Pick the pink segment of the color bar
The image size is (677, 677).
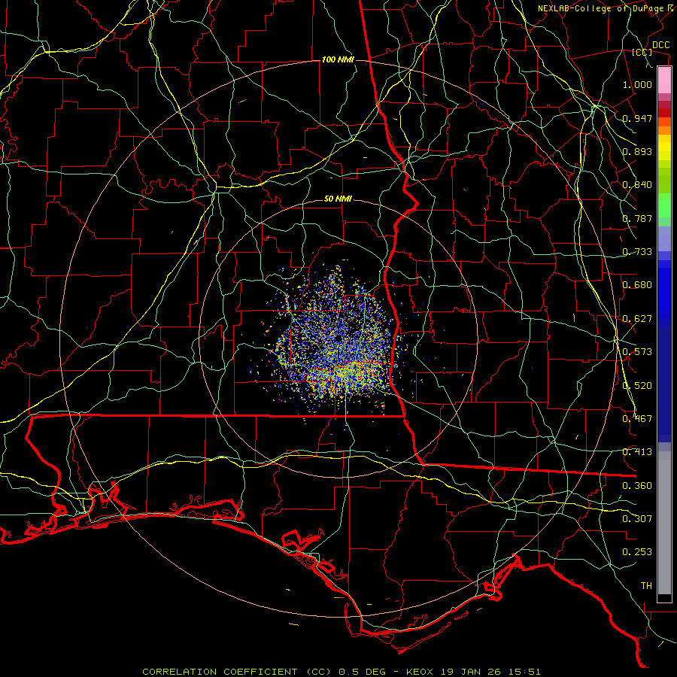click(664, 80)
